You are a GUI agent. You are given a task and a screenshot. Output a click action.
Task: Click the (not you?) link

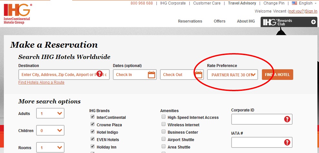pos(297,11)
